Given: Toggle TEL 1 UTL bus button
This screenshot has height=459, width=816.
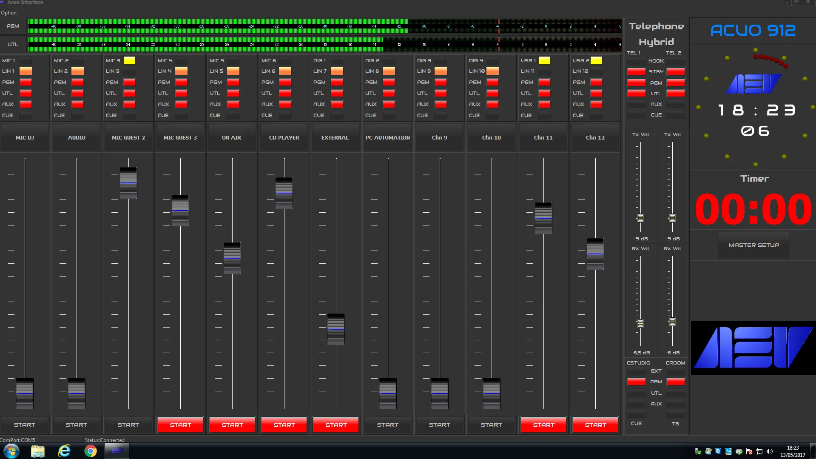Looking at the screenshot, I should click(x=636, y=93).
